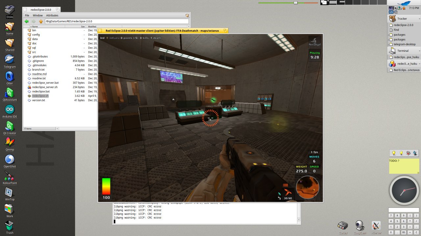Launch Telegram from the desktop
Viewport: 421px width, 236px height.
tap(10, 60)
